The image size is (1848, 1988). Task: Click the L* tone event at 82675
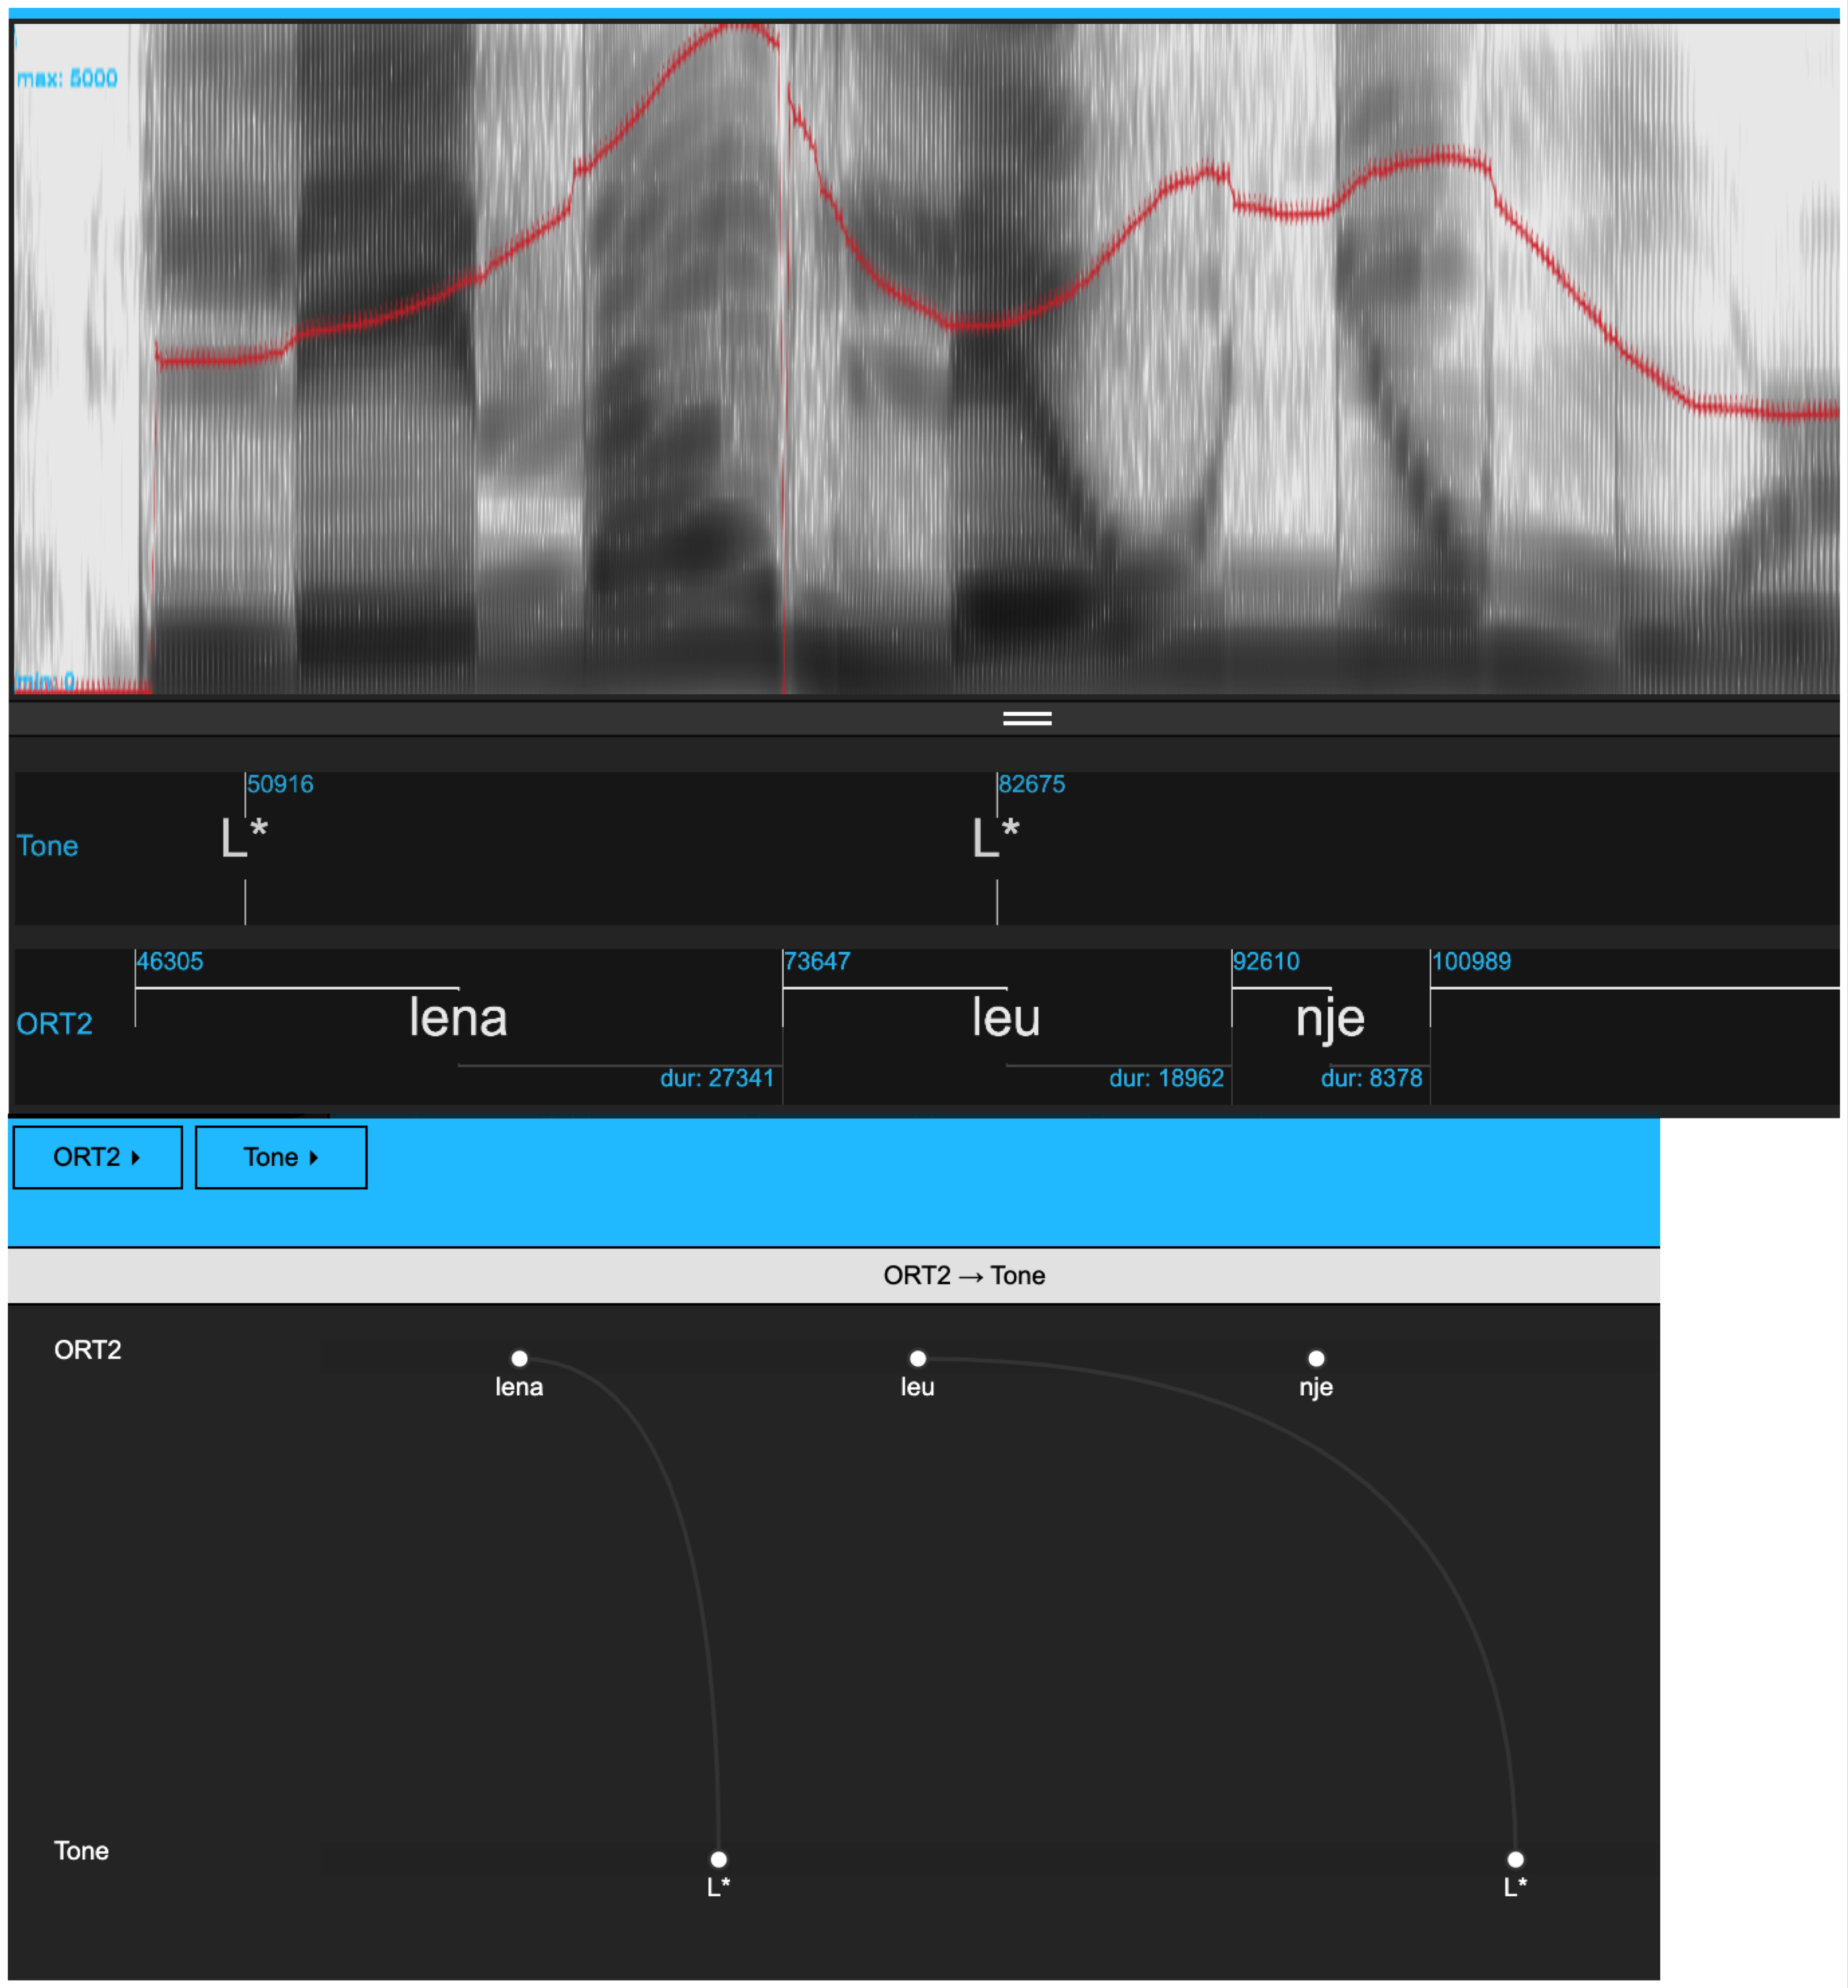(996, 838)
